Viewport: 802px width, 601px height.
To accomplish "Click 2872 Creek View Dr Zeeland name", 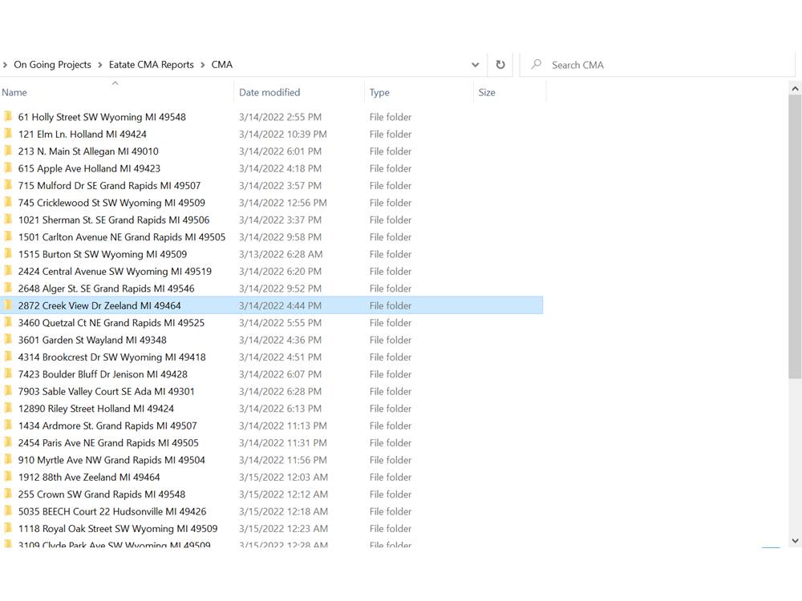I will [99, 305].
